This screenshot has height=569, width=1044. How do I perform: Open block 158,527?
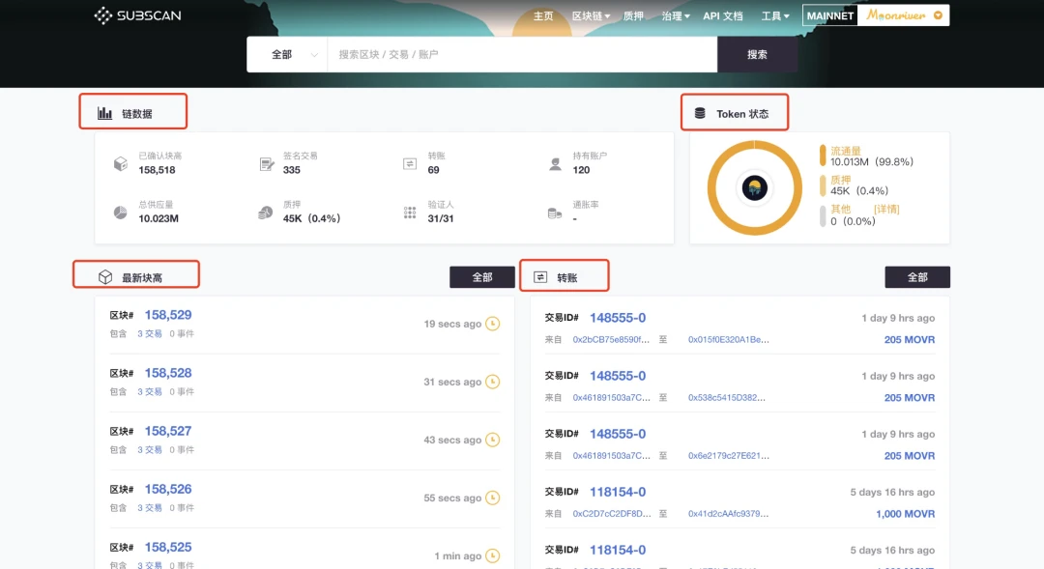[x=168, y=431]
